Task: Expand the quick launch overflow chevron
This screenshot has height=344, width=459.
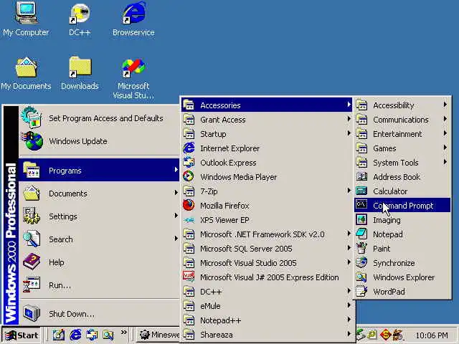Action: point(124,332)
